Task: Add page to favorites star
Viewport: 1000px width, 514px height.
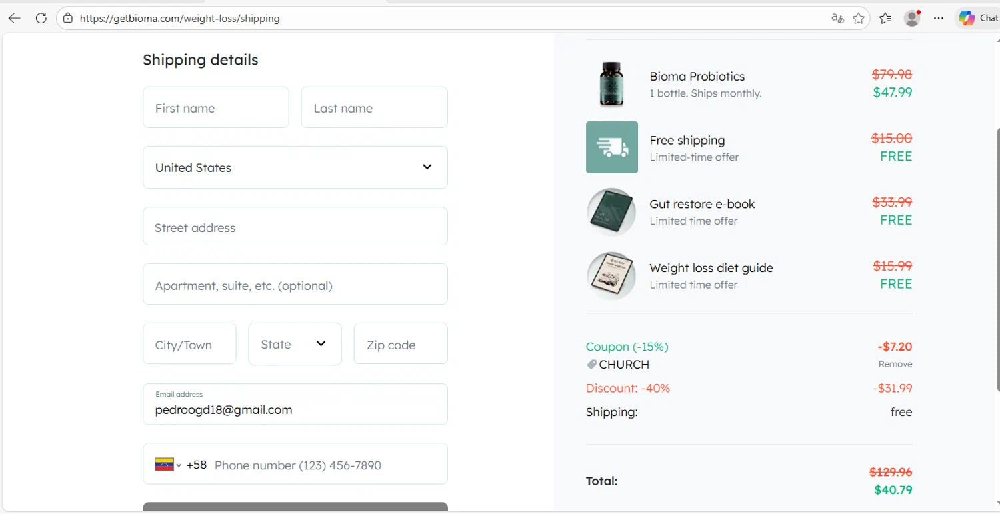Action: pos(859,19)
